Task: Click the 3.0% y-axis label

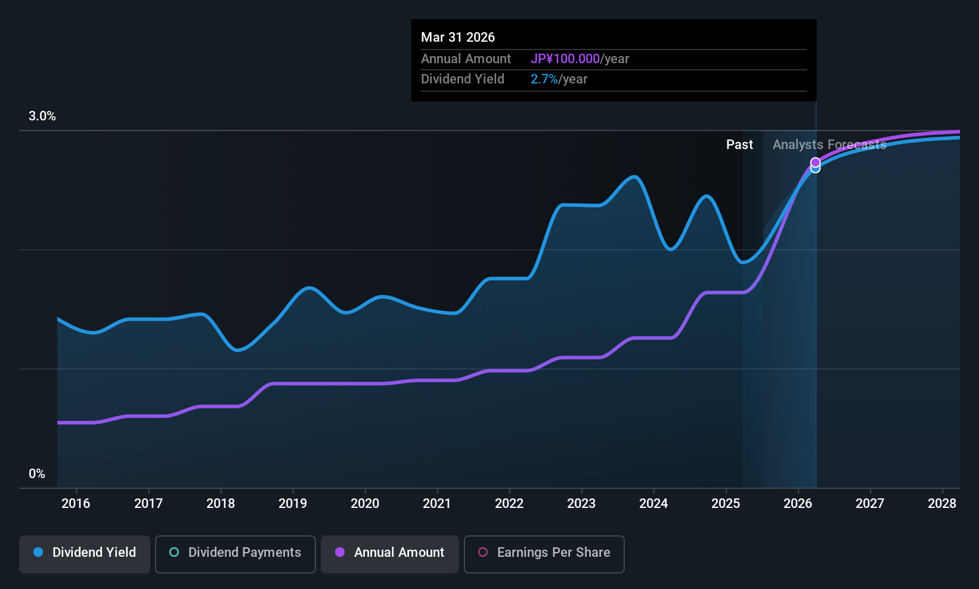Action: (42, 116)
